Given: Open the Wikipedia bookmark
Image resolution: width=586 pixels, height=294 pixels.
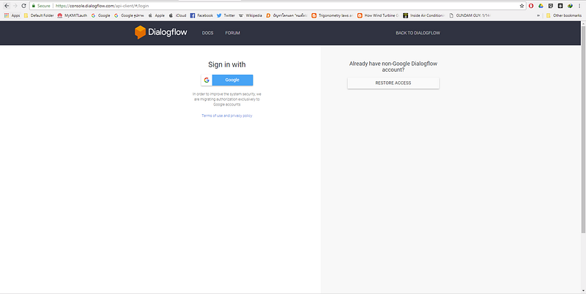Looking at the screenshot, I should pyautogui.click(x=251, y=15).
